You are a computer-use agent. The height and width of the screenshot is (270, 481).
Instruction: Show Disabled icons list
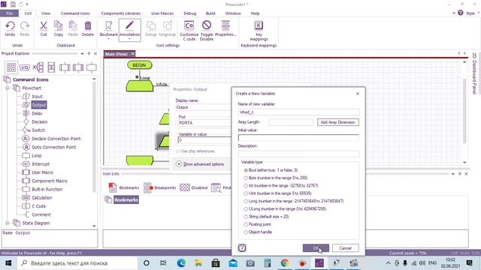click(x=194, y=187)
